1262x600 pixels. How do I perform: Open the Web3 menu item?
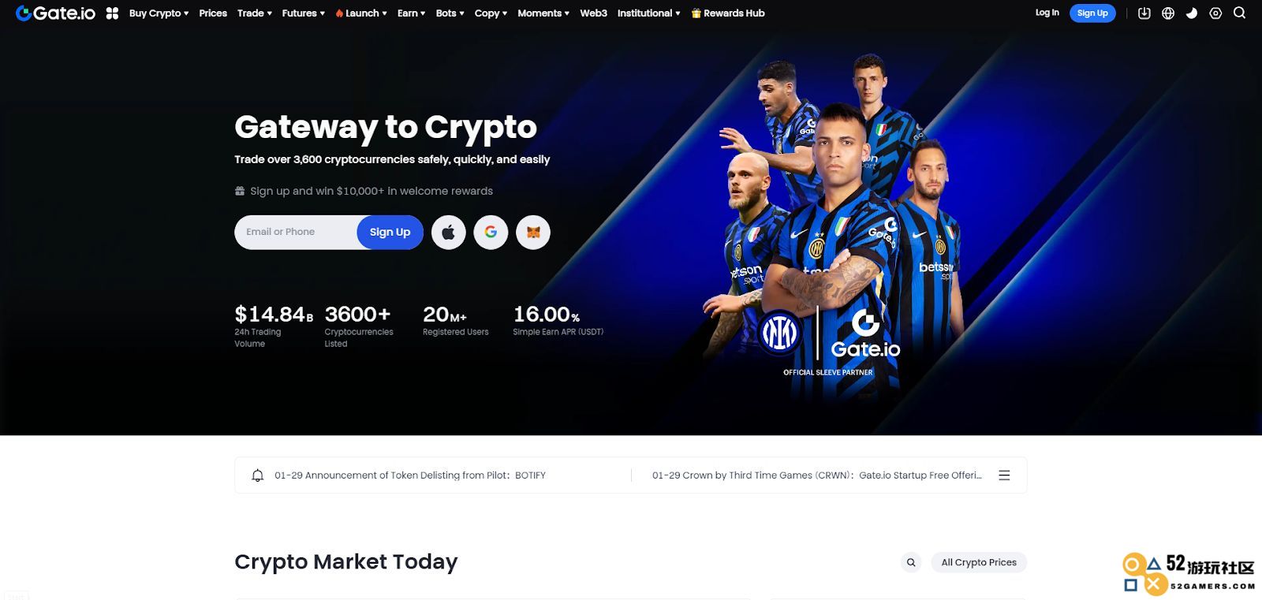click(x=593, y=13)
